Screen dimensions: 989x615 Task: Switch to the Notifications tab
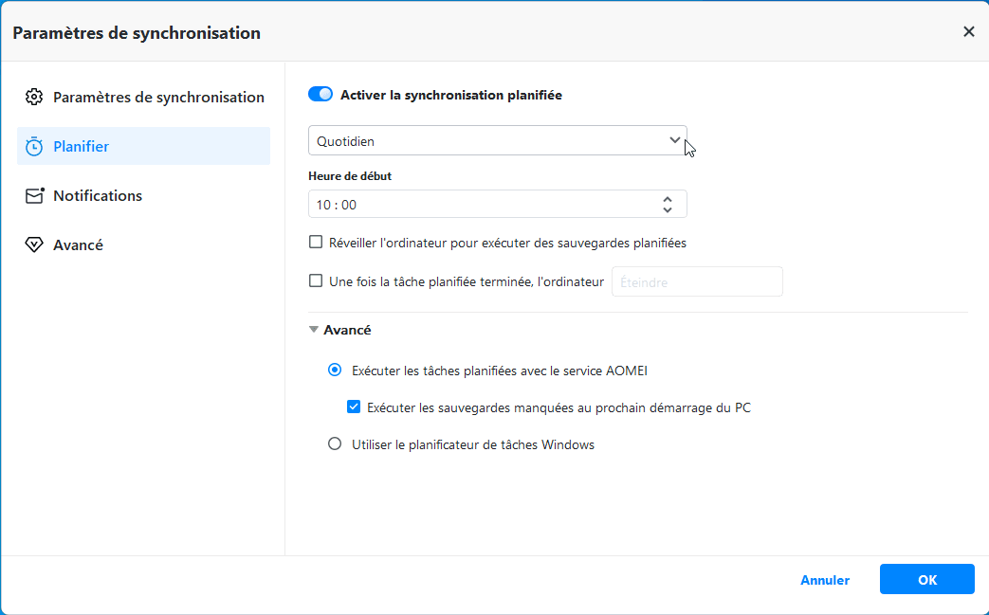(98, 195)
